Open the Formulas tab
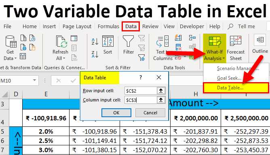Image resolution: width=270 pixels, height=155 pixels. point(108,27)
